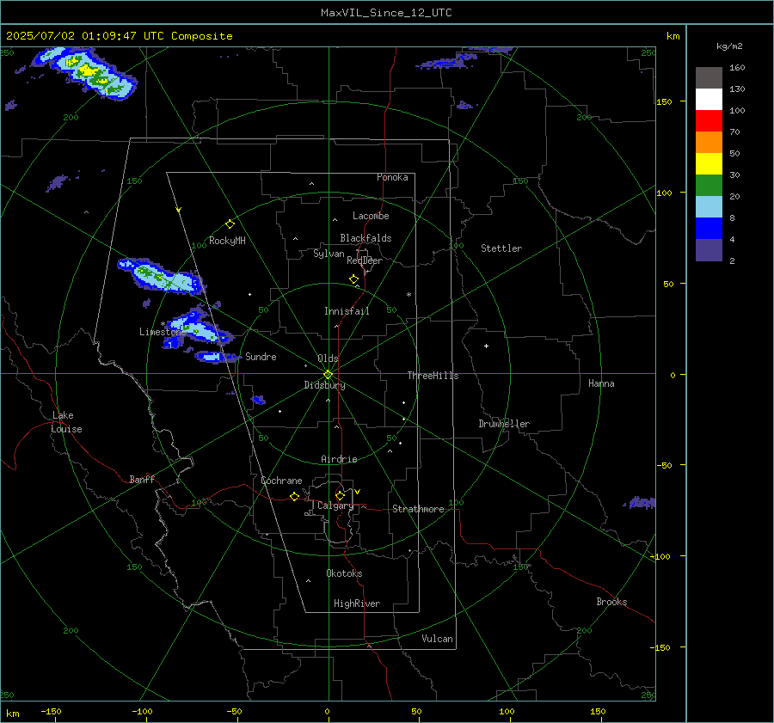This screenshot has height=723, width=774.
Task: Click the green 20-30 legend swatch
Action: tap(709, 185)
